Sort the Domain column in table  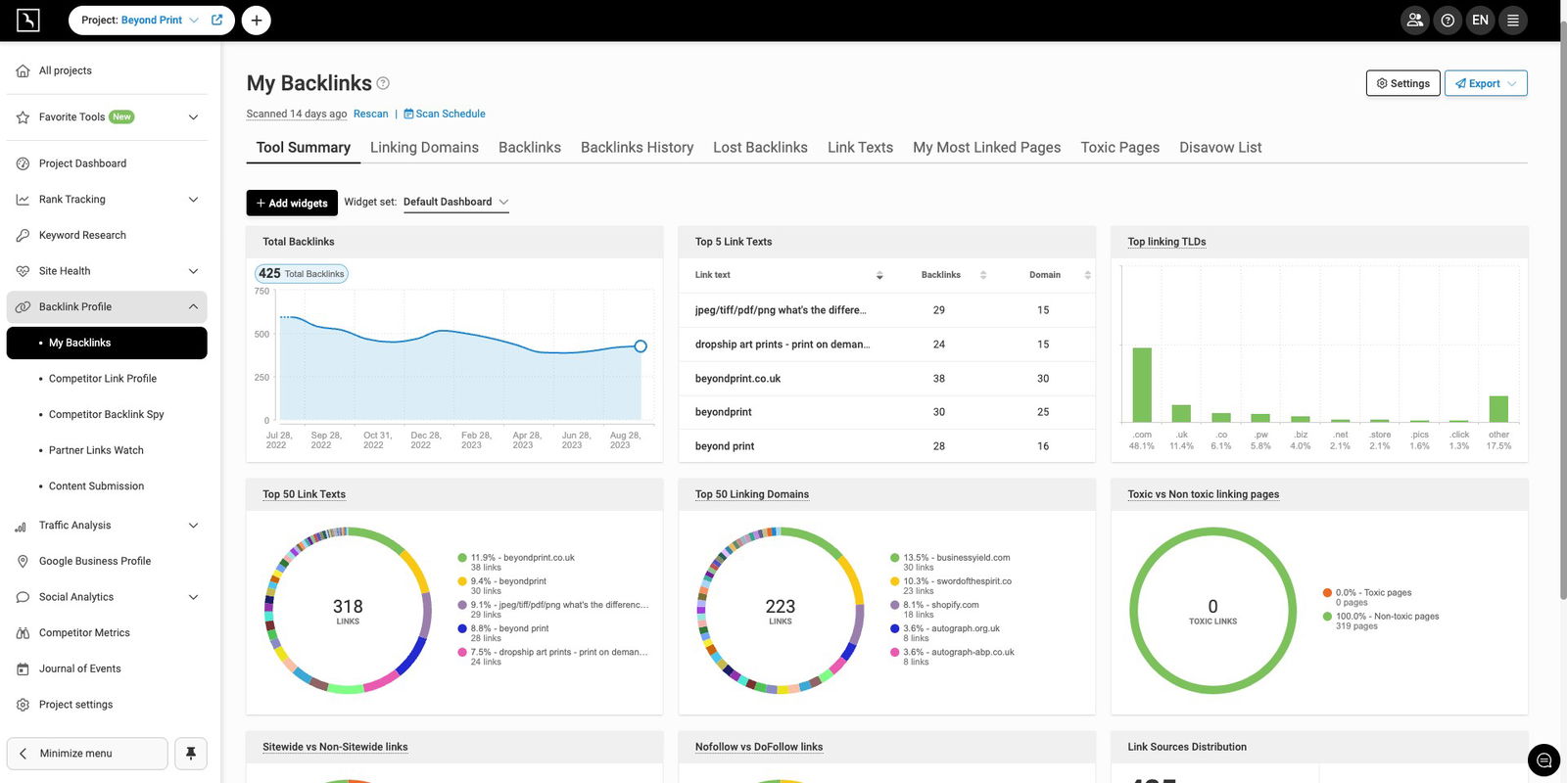click(1087, 275)
